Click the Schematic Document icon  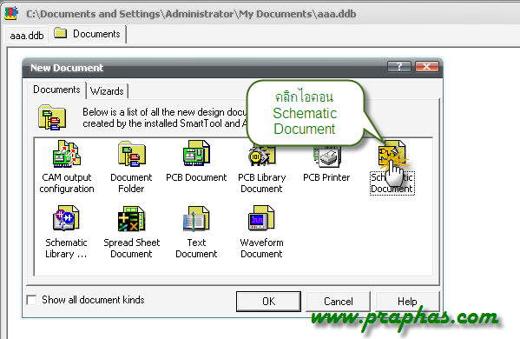392,153
